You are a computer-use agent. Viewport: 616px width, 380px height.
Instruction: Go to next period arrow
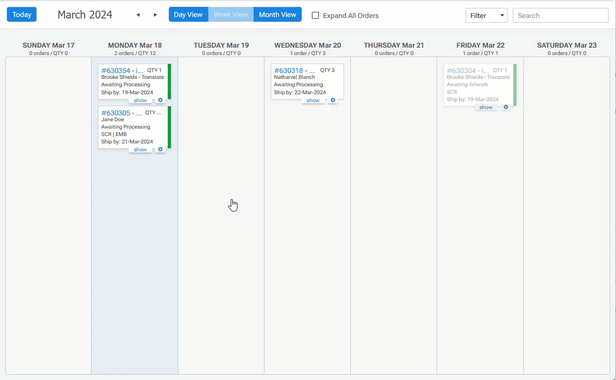[x=155, y=15]
